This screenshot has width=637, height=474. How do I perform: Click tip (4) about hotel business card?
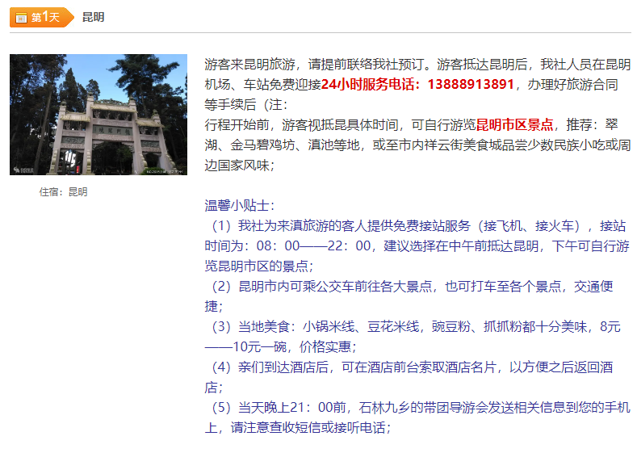pyautogui.click(x=409, y=377)
